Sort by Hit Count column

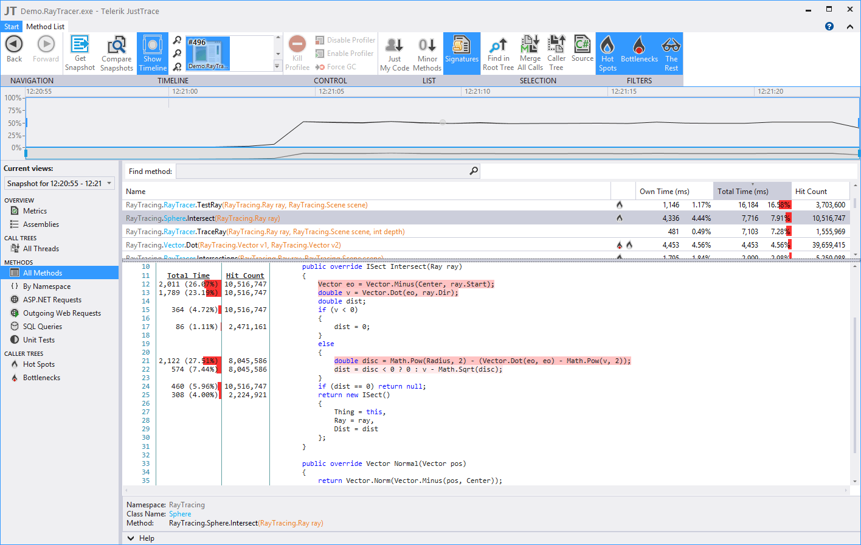[820, 191]
